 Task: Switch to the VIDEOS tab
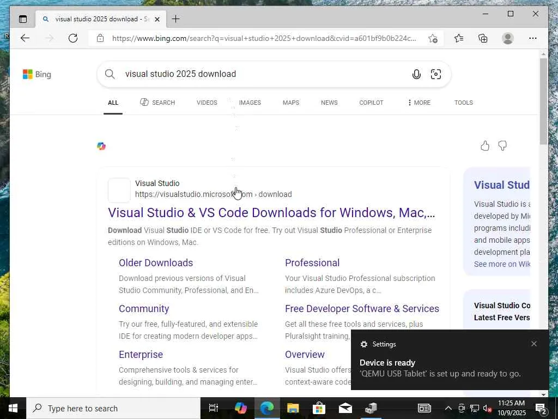[207, 103]
